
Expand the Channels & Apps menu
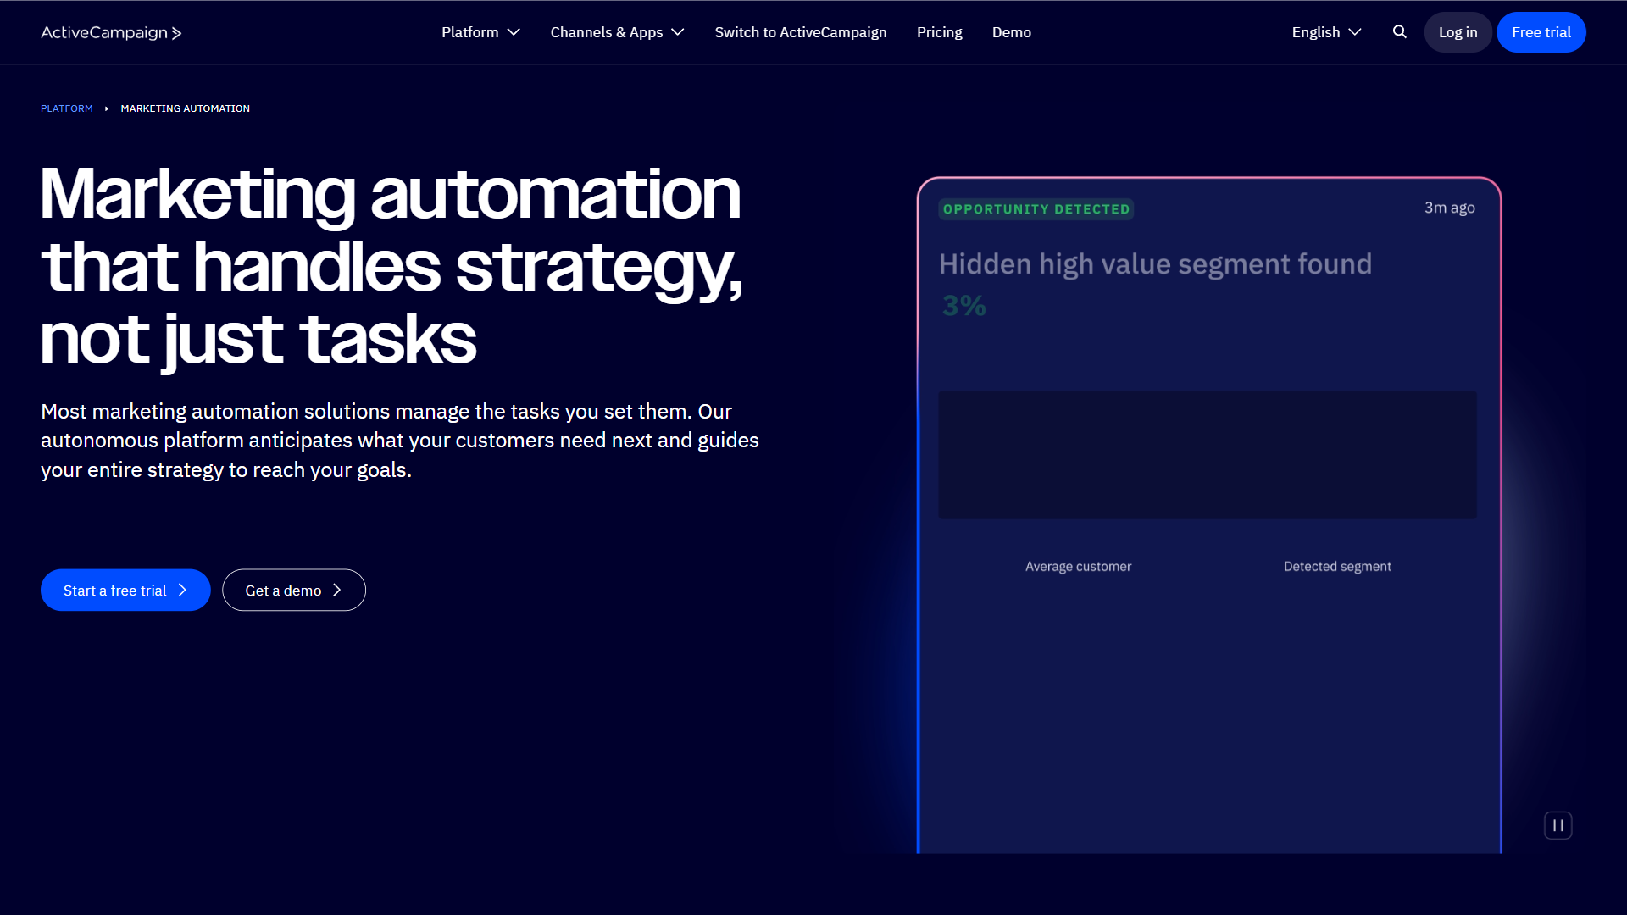[617, 32]
